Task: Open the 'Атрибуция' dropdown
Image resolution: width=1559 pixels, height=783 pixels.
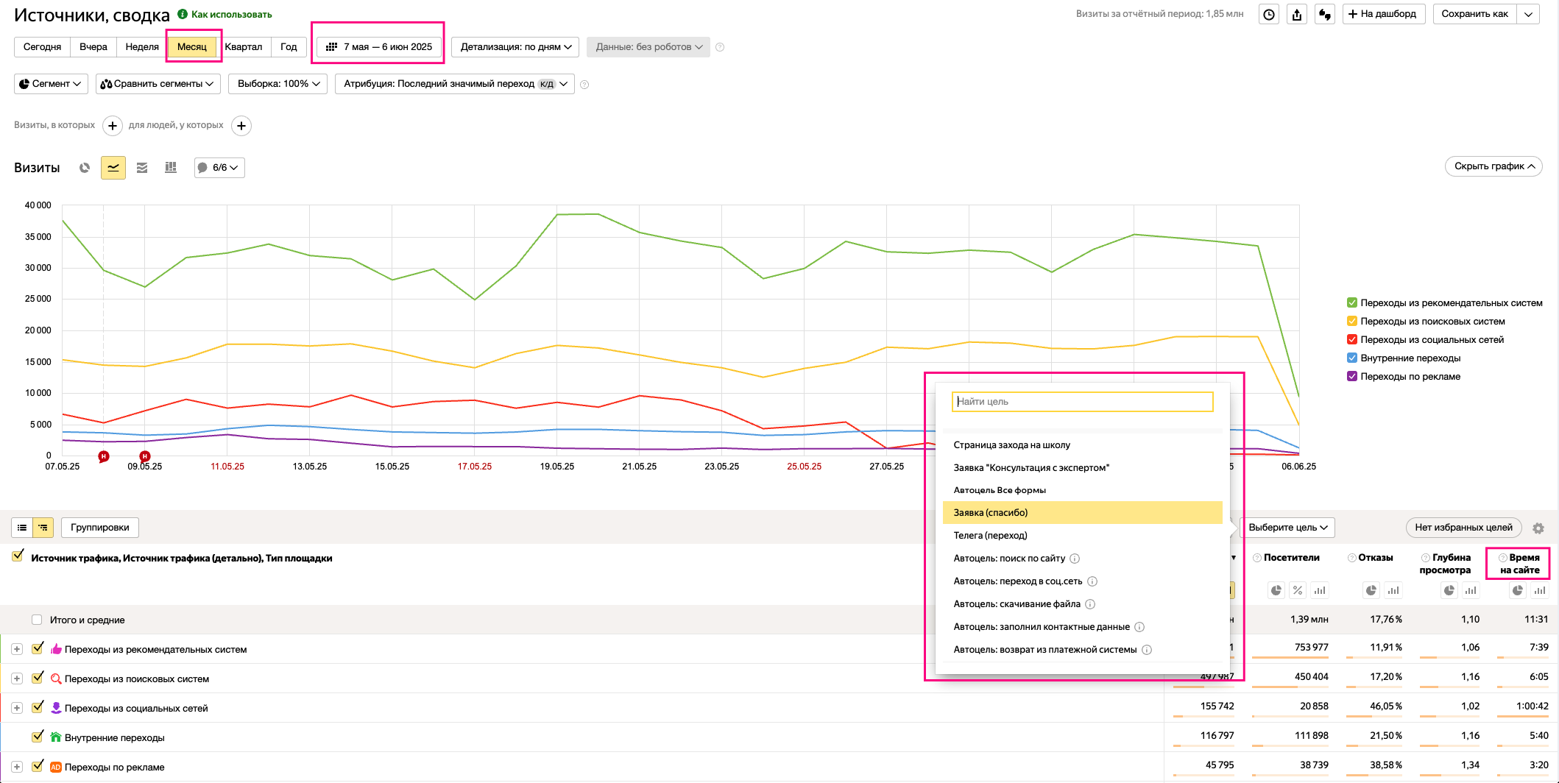Action: [455, 84]
